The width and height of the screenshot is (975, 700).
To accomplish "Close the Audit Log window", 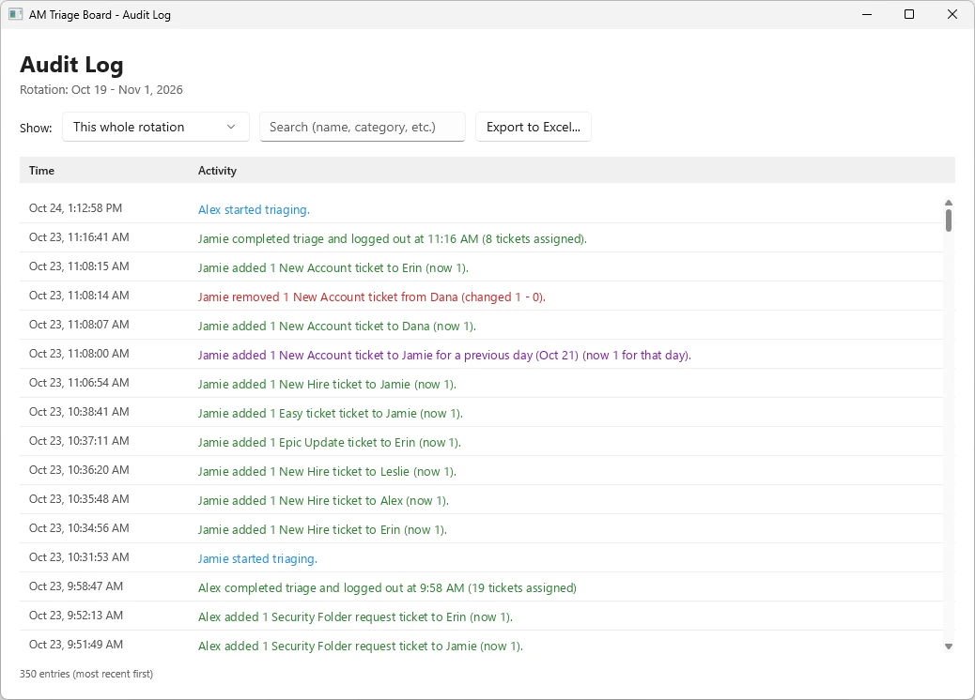I will tap(952, 14).
